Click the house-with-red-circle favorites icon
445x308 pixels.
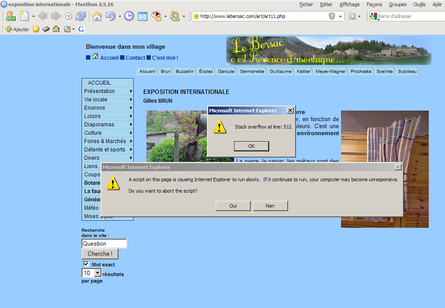pos(67,29)
